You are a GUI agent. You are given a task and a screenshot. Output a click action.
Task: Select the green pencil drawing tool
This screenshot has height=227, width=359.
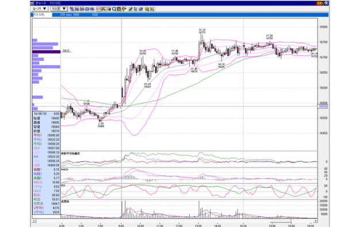130,9
